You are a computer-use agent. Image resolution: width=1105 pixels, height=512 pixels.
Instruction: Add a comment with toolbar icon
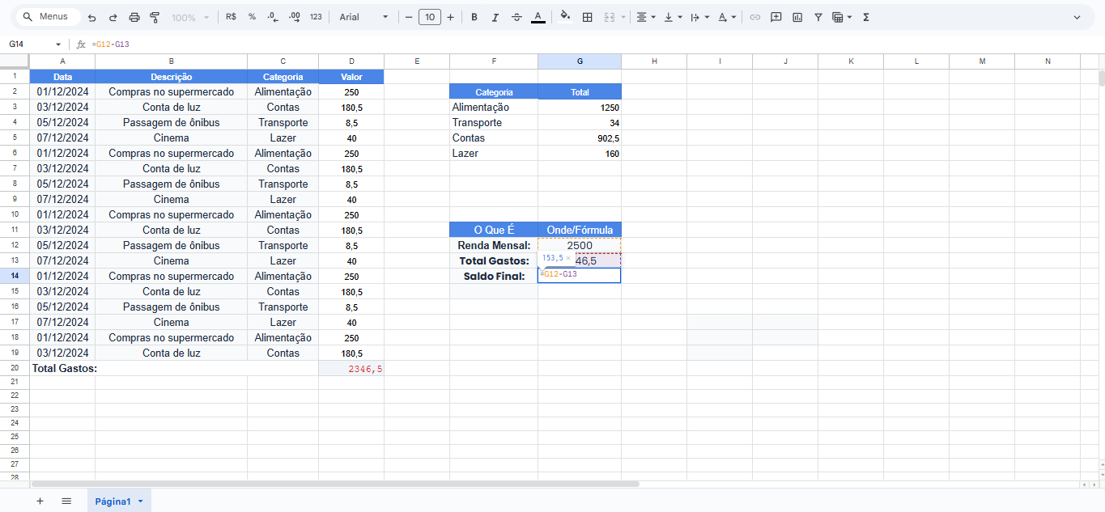click(776, 17)
